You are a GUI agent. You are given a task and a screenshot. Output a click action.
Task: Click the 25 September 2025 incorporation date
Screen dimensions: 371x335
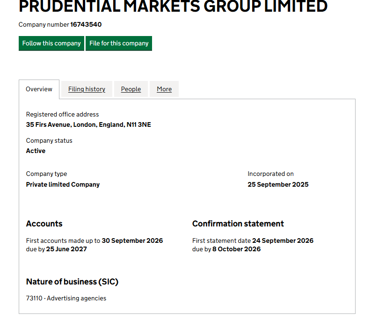pyautogui.click(x=278, y=184)
